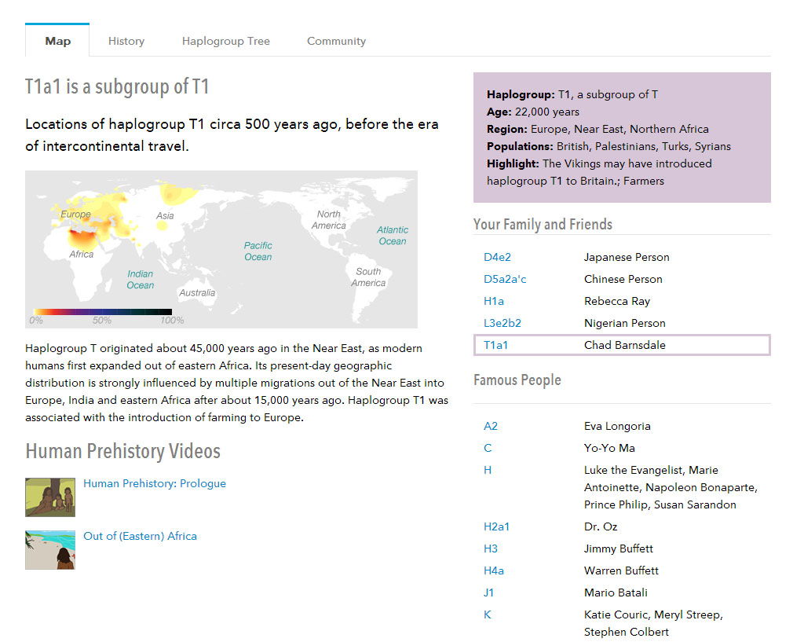Click the H2a1 link beside Dr. Oz
793x642 pixels.
pyautogui.click(x=496, y=526)
